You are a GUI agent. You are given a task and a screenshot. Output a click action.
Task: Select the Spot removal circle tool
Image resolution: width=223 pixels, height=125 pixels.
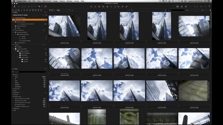click(x=115, y=7)
